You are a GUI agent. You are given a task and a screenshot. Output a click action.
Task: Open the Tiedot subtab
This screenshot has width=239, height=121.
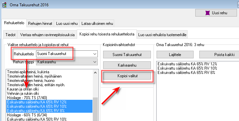click(10, 35)
